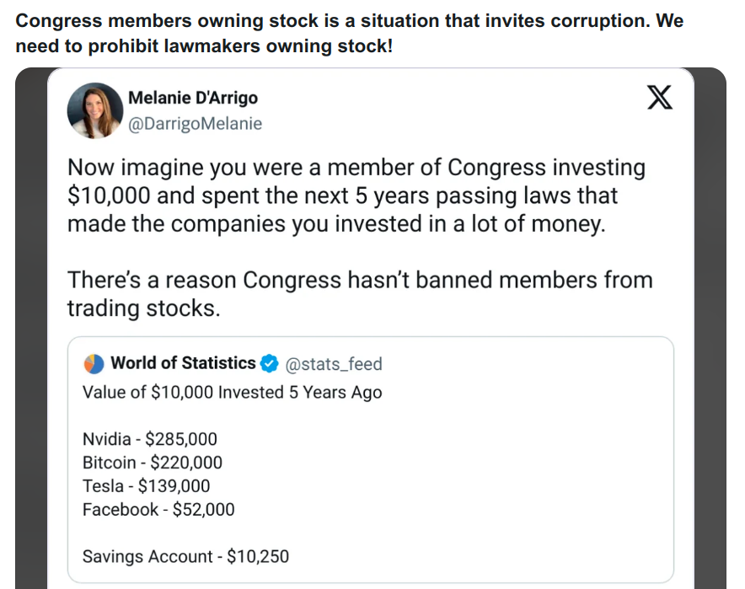Visit the @DarrigoMelanie handle

click(x=195, y=124)
